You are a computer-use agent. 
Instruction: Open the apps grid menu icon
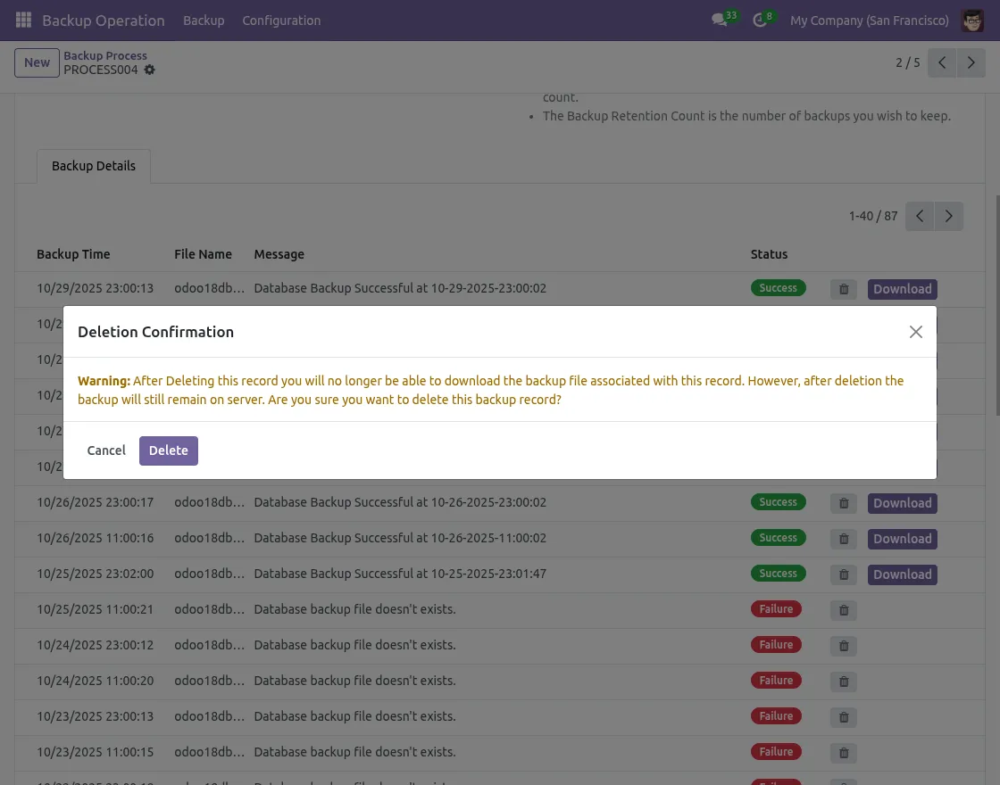[x=23, y=20]
